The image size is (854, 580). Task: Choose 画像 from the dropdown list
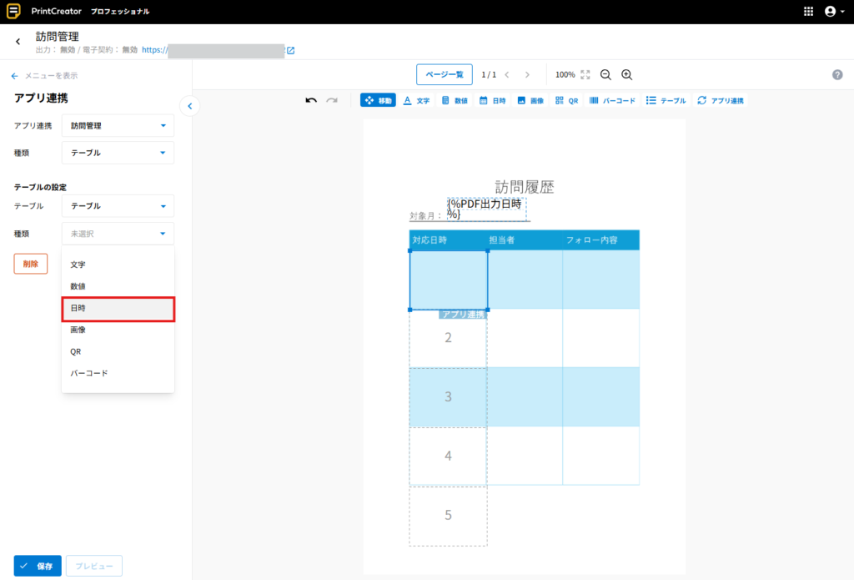point(118,330)
